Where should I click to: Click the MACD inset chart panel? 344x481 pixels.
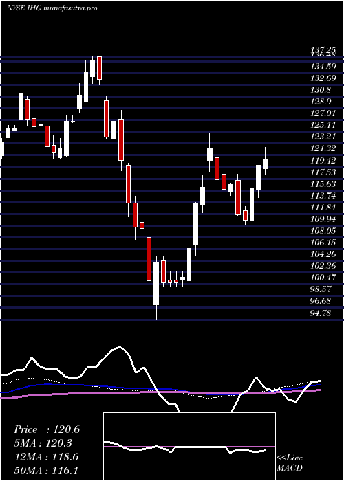tap(189, 447)
